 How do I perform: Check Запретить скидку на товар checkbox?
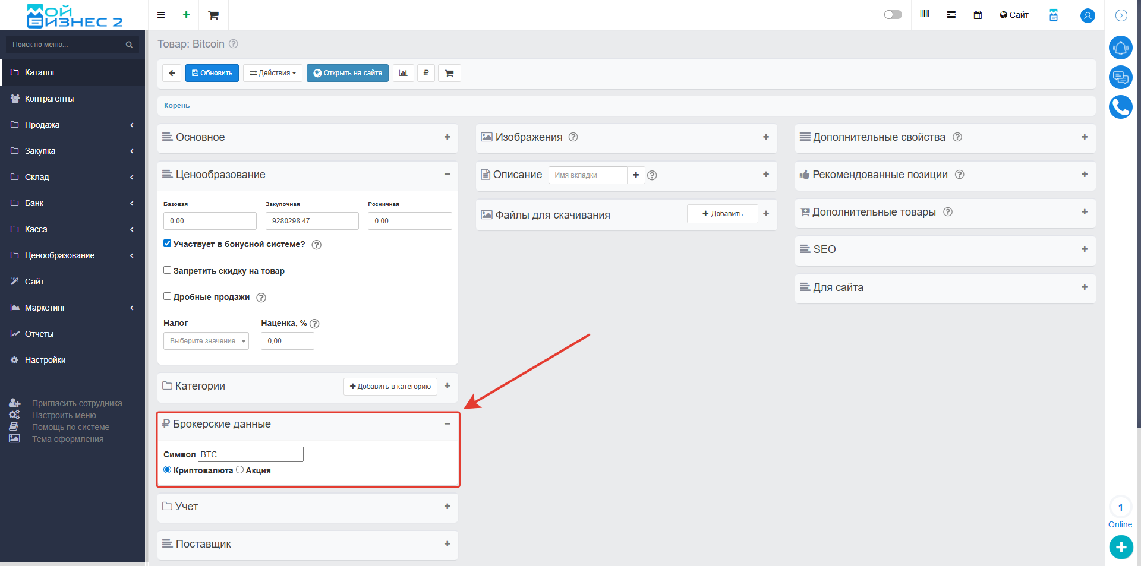tap(167, 270)
